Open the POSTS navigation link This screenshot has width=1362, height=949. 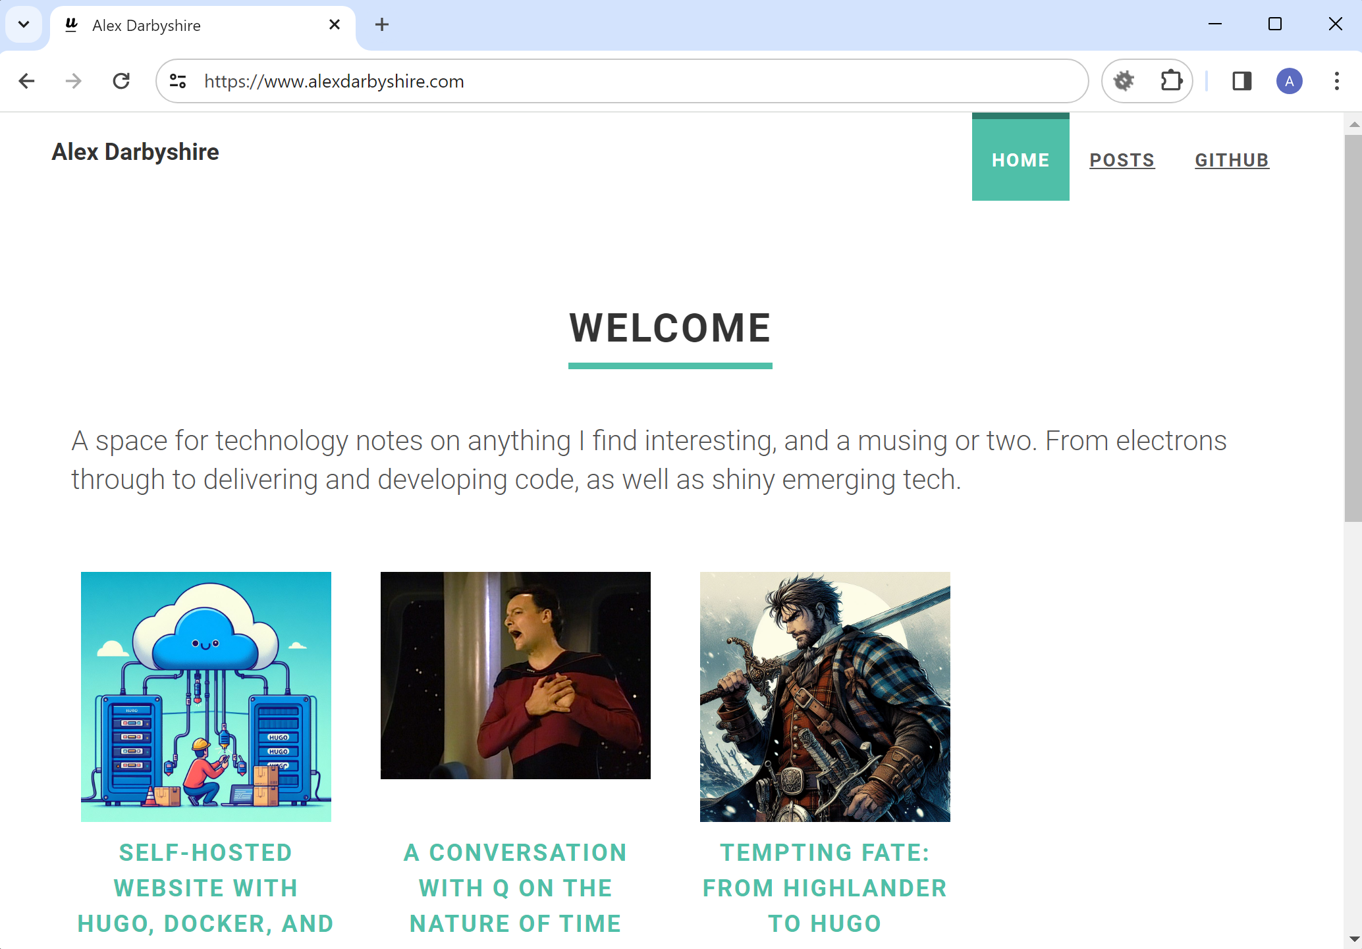coord(1122,160)
